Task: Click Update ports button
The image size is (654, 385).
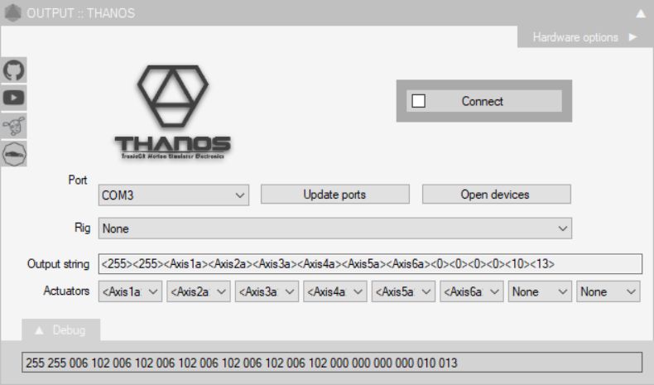Action: point(335,195)
